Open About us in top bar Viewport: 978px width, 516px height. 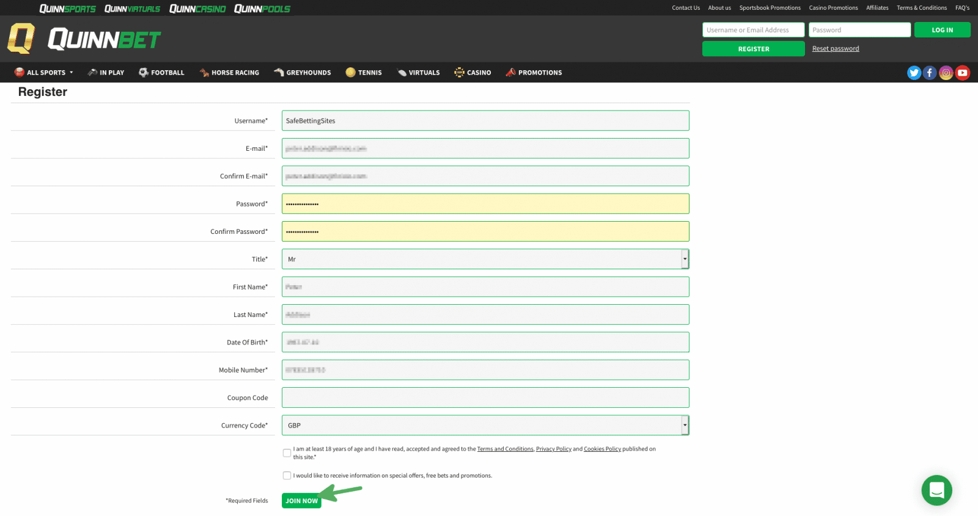tap(719, 8)
